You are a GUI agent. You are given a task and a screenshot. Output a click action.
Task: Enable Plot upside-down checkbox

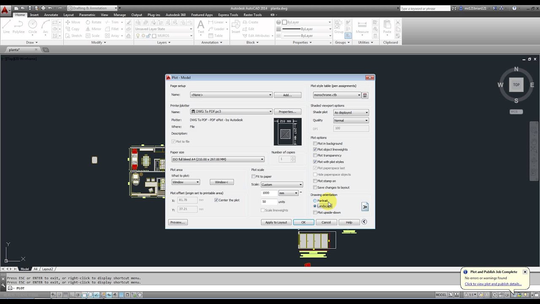pos(315,213)
